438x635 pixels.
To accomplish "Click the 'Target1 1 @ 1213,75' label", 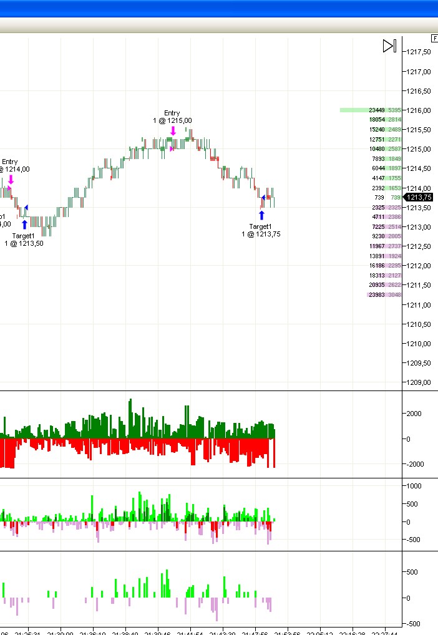I will (x=261, y=230).
